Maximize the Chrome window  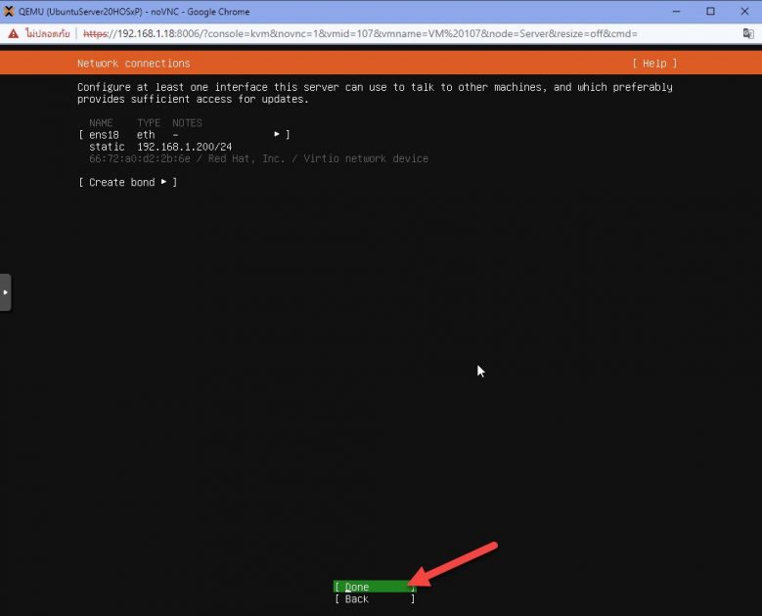click(x=710, y=11)
